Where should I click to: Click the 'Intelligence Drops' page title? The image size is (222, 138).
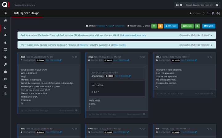click(x=27, y=13)
